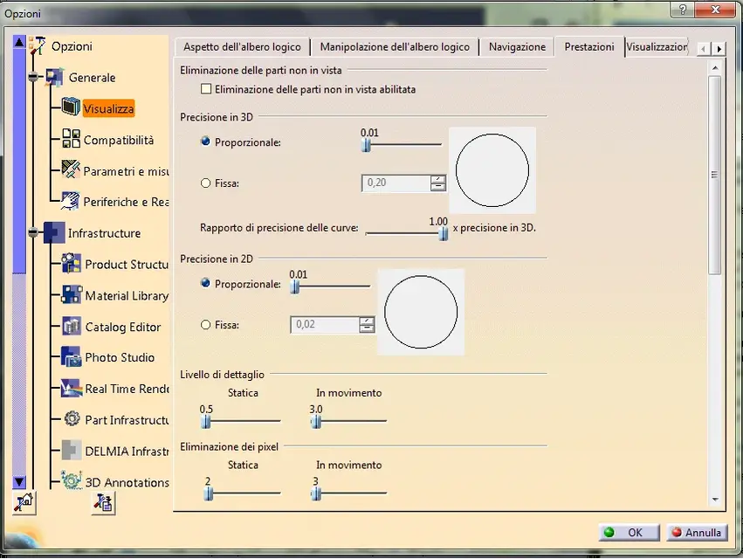Click the 3D precision circle preview
The width and height of the screenshot is (743, 559).
(492, 170)
